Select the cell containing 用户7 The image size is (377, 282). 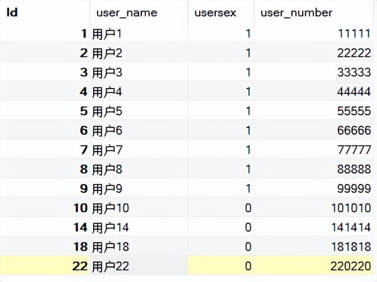pos(139,150)
